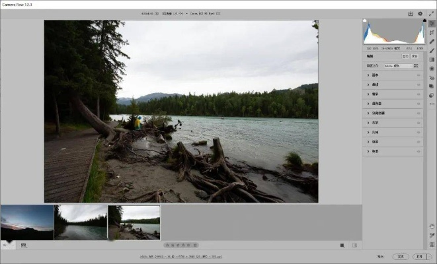Click the save image icon at top
This screenshot has width=437, height=264.
point(411,14)
